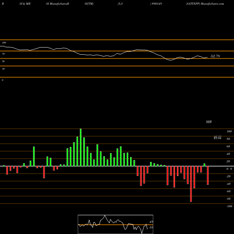Click the RSI axis label 100

4,43
